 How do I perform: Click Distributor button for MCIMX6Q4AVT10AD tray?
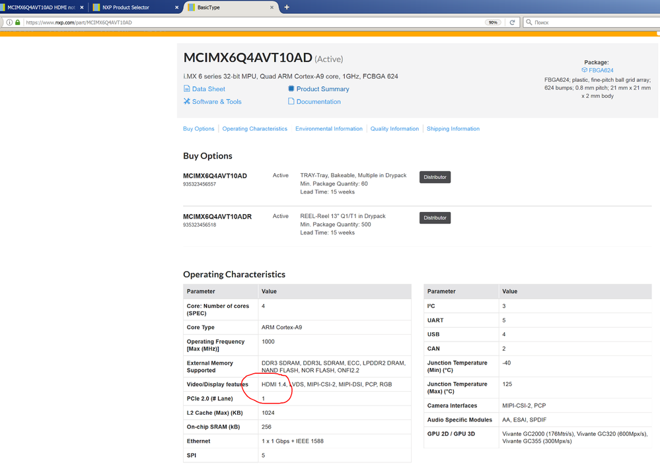click(x=435, y=177)
